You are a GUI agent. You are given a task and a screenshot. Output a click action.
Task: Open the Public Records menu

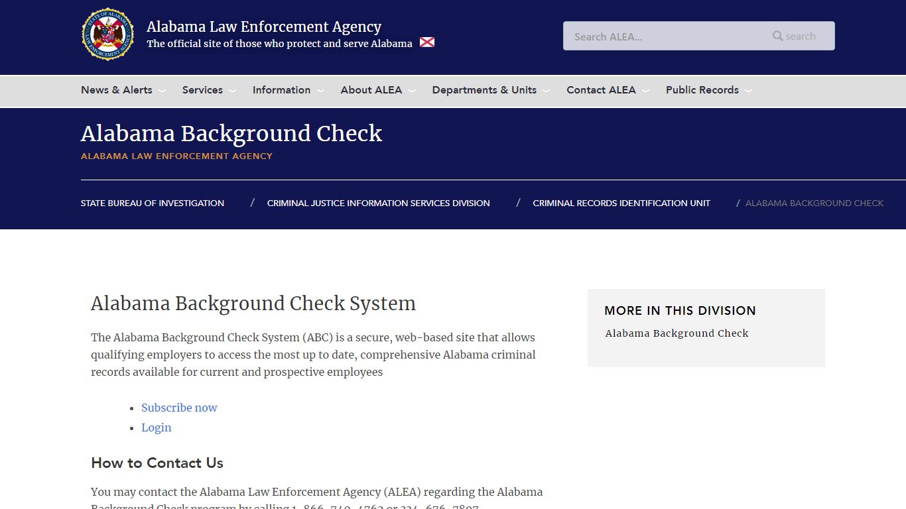click(702, 90)
